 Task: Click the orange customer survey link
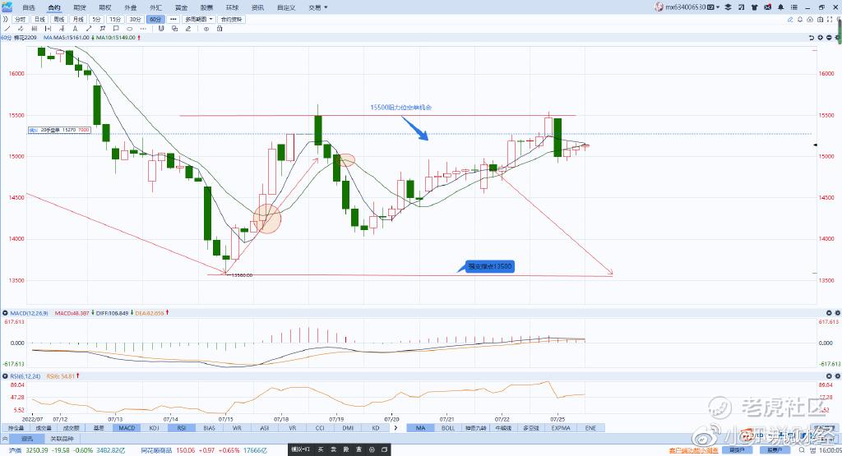tap(693, 450)
